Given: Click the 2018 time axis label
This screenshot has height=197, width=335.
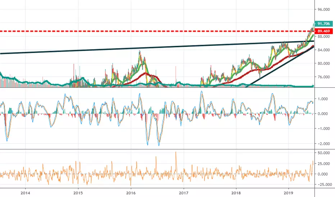Looking at the screenshot, I should point(236,193).
